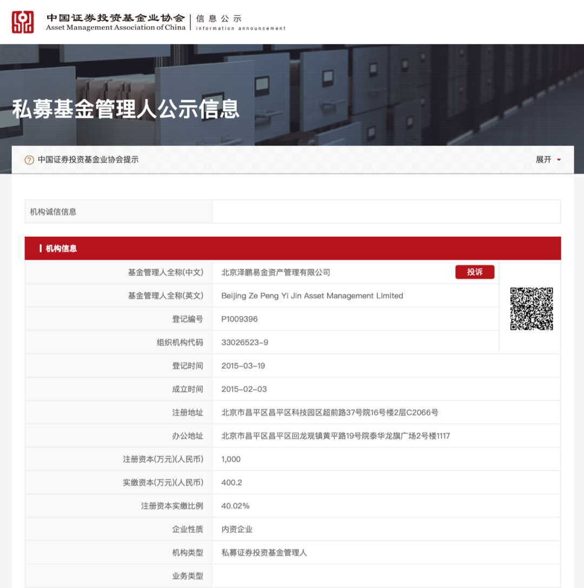Image resolution: width=584 pixels, height=588 pixels.
Task: Click the QR code image
Action: point(532,308)
